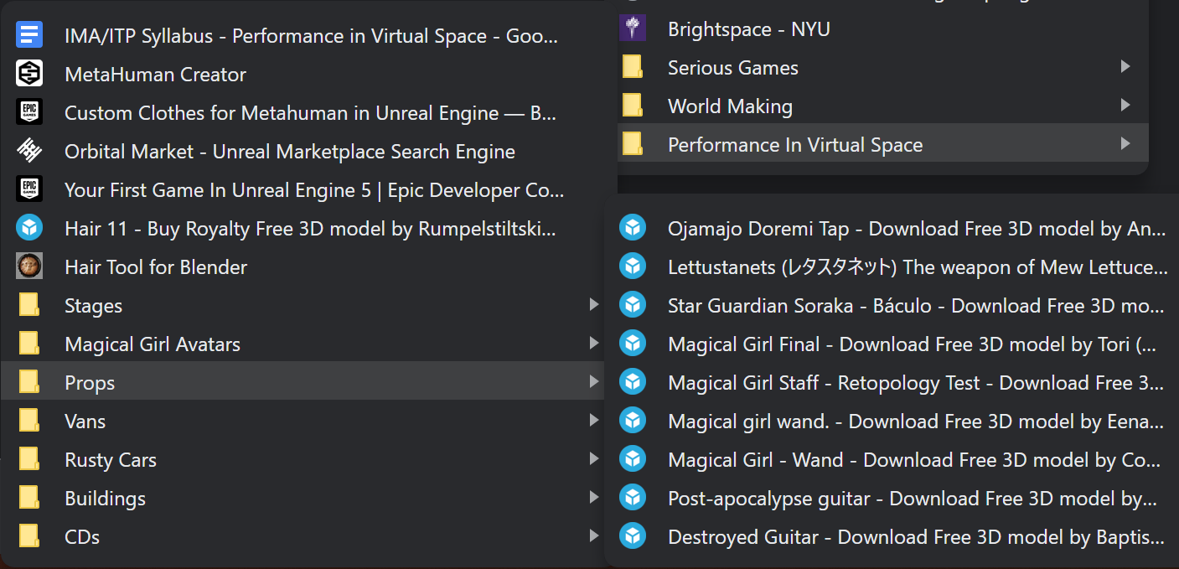This screenshot has width=1179, height=569.
Task: Open Ojamajo Doremi Tap 3D model bookmark
Action: coord(892,229)
